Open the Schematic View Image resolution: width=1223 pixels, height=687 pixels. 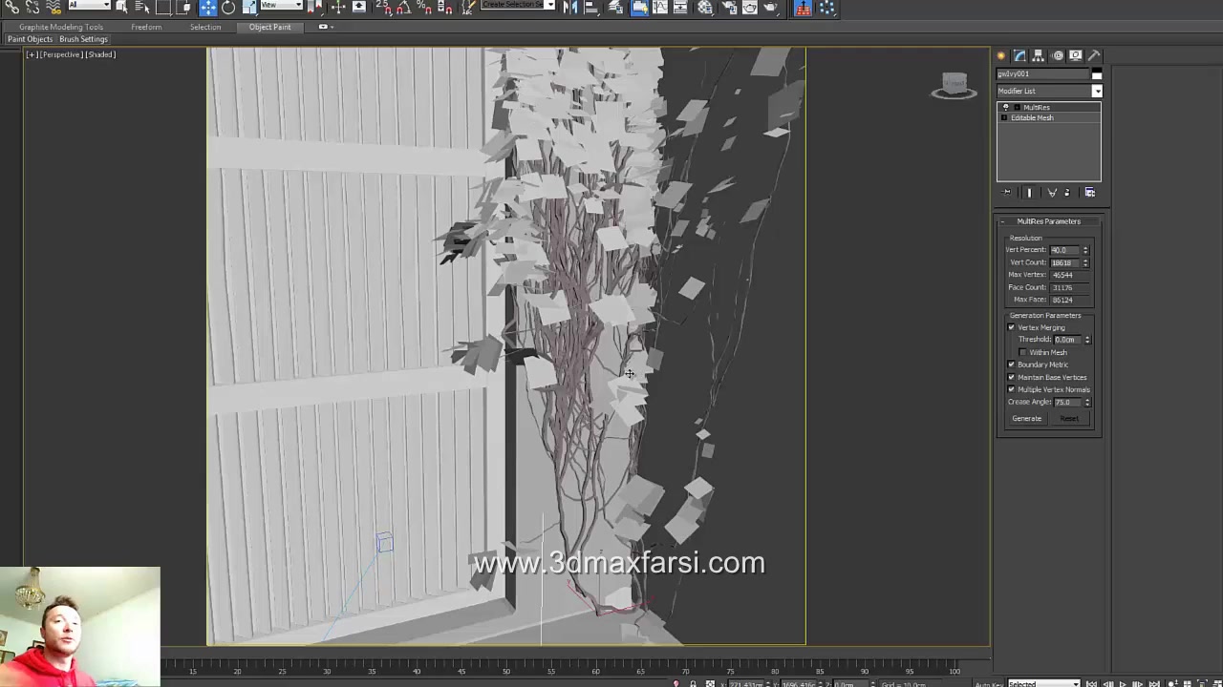tap(681, 8)
